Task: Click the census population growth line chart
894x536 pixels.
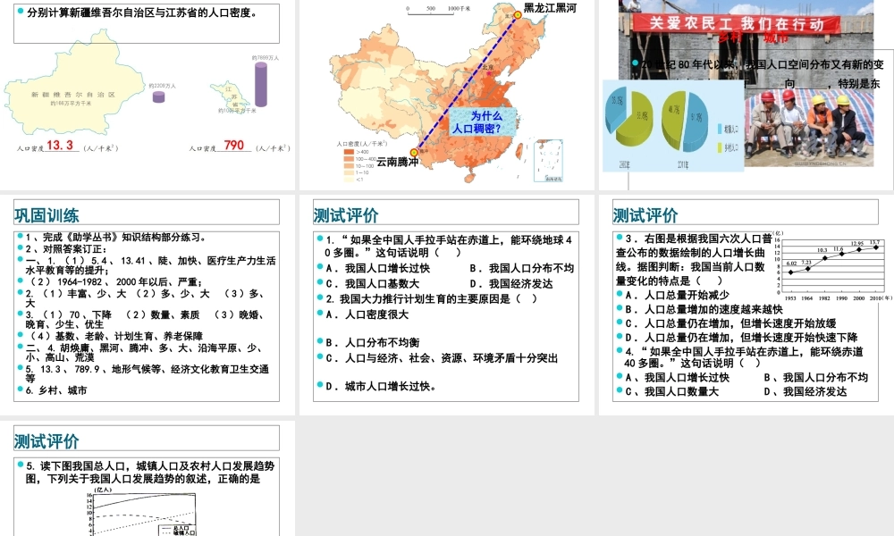Action: 831,265
